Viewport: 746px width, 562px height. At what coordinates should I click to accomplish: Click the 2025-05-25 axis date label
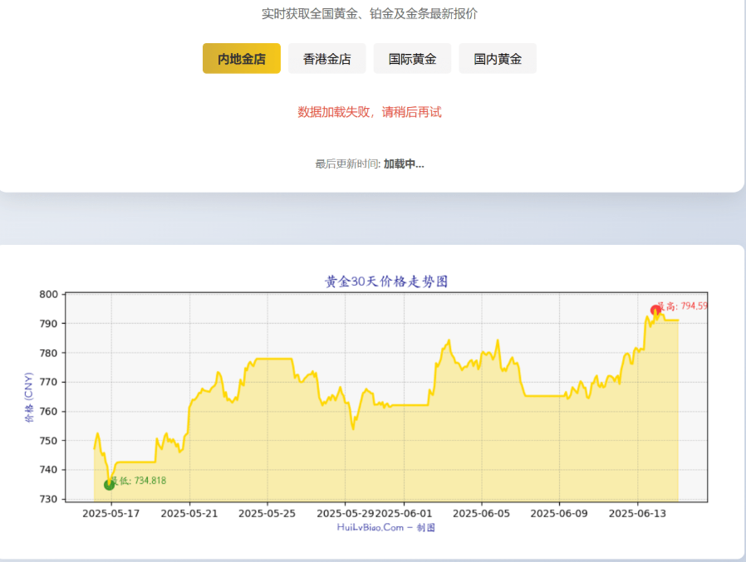267,514
